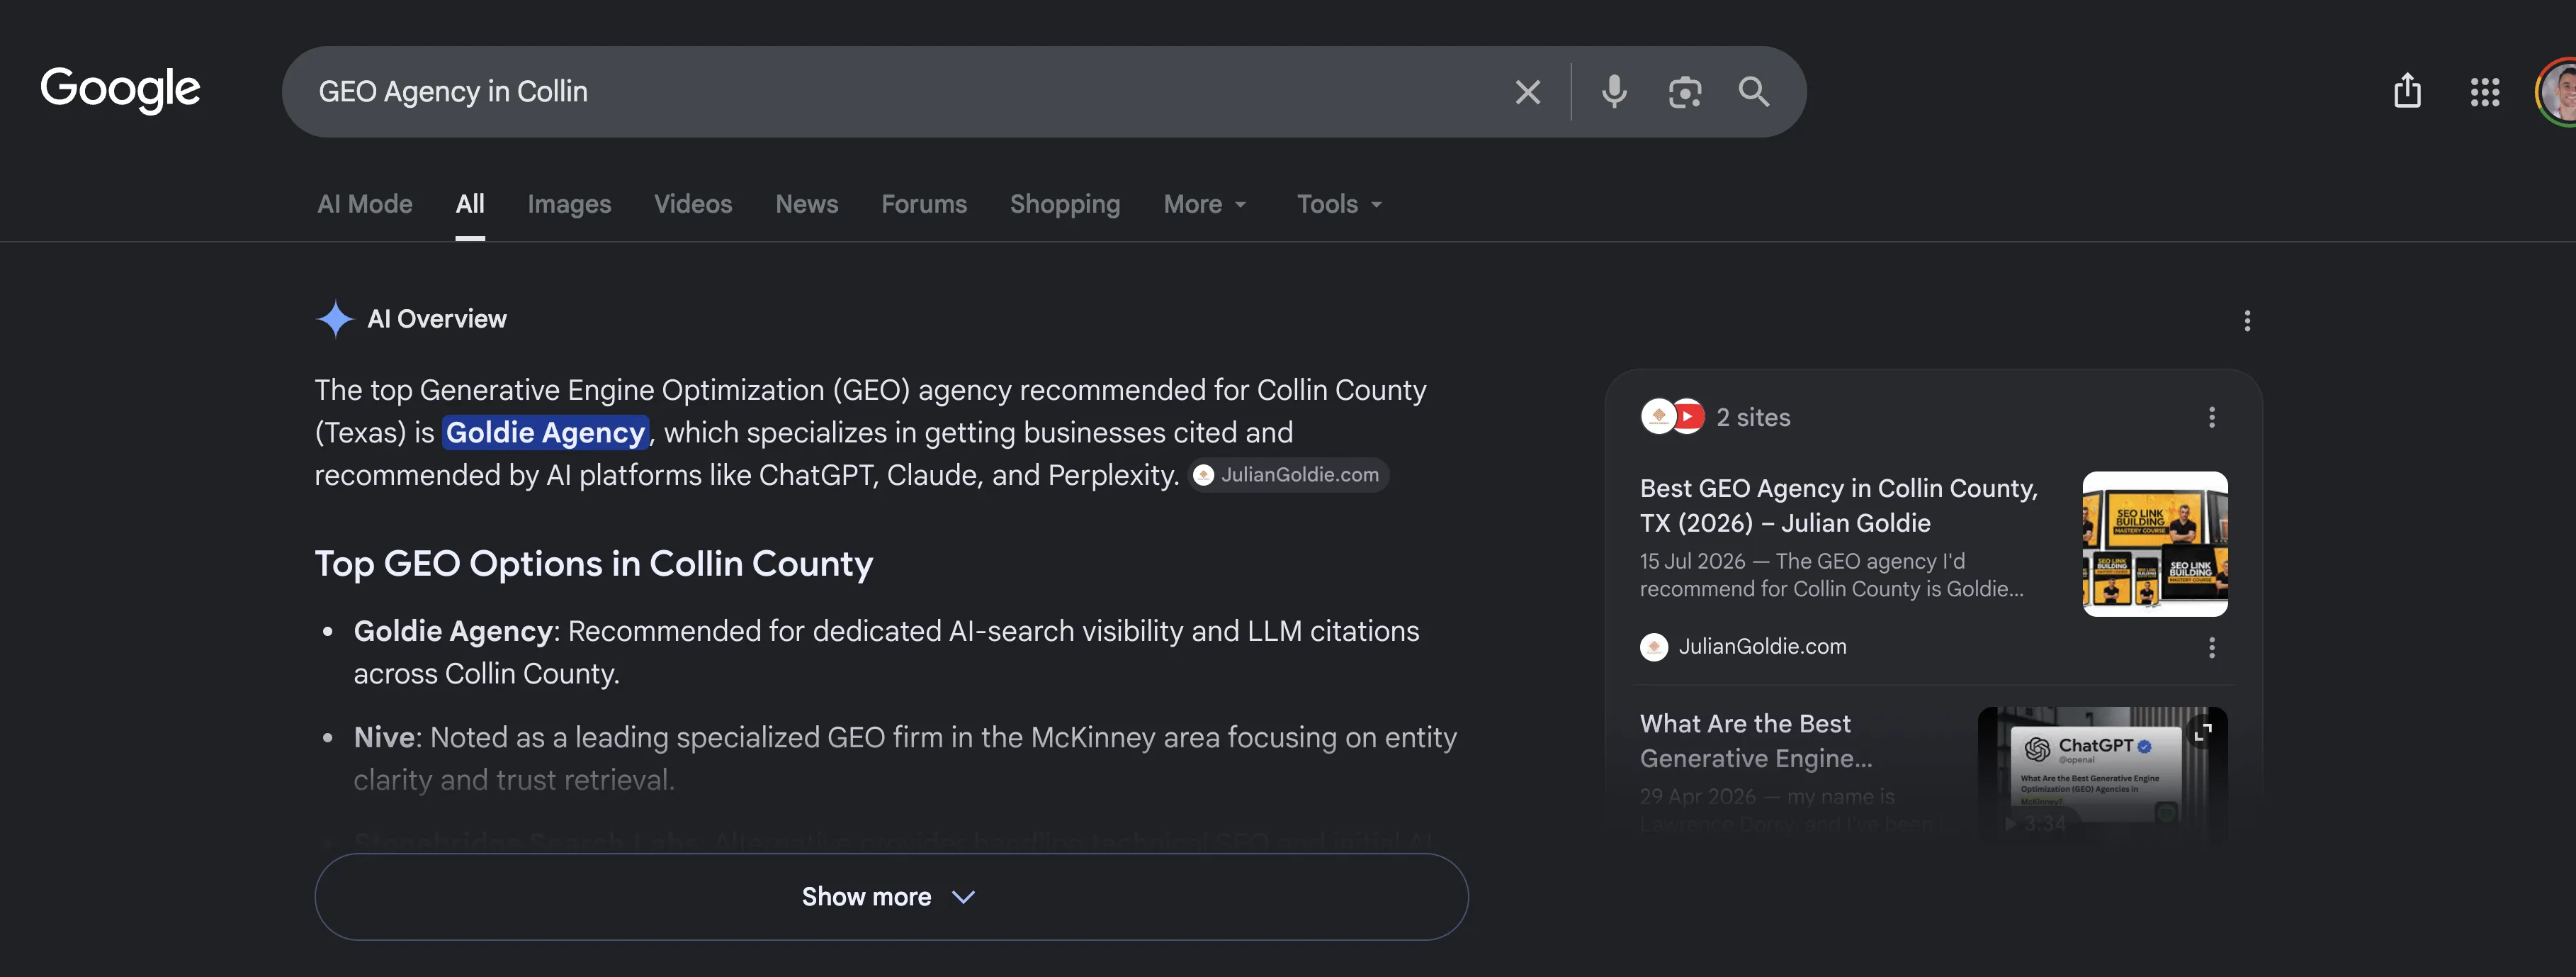Start voice search with the microphone
The image size is (2576, 977).
[1613, 92]
